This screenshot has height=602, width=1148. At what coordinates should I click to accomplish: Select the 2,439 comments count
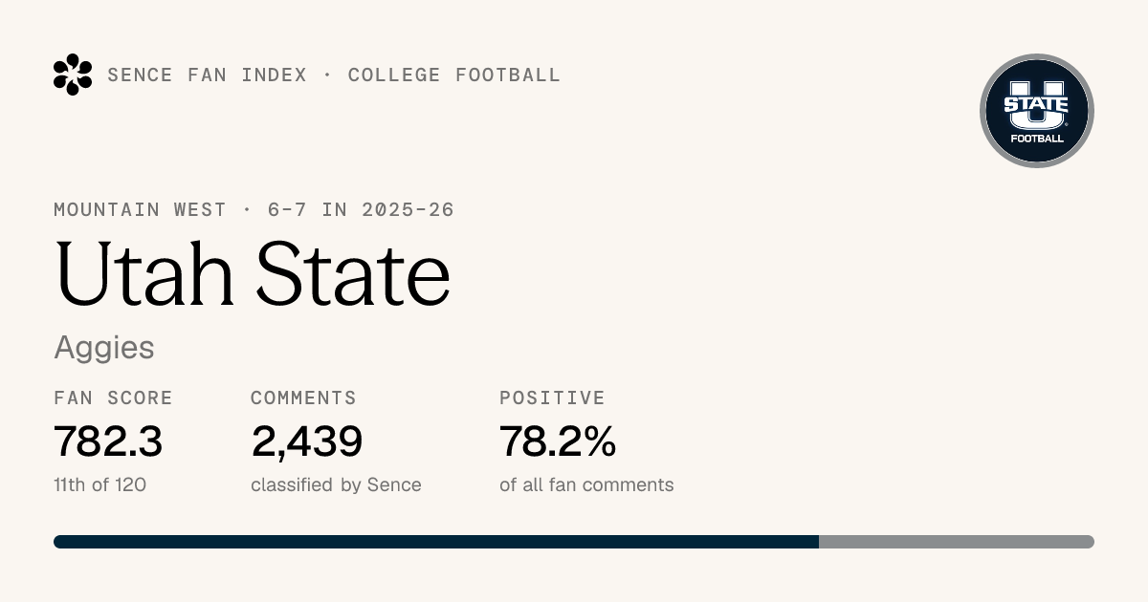[x=307, y=441]
